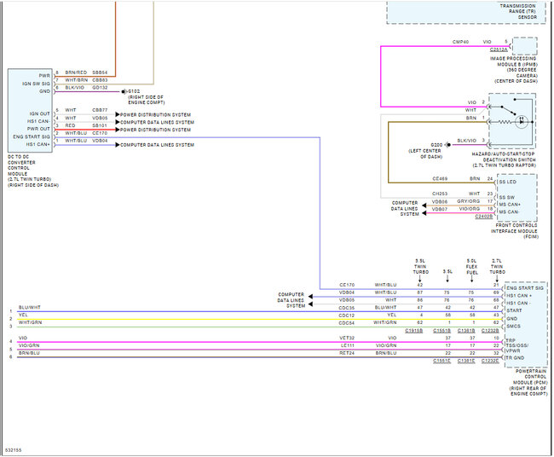This screenshot has width=554, height=457.
Task: Click the '(LEFT CENTER OF DASH)' location note
Action: click(425, 153)
